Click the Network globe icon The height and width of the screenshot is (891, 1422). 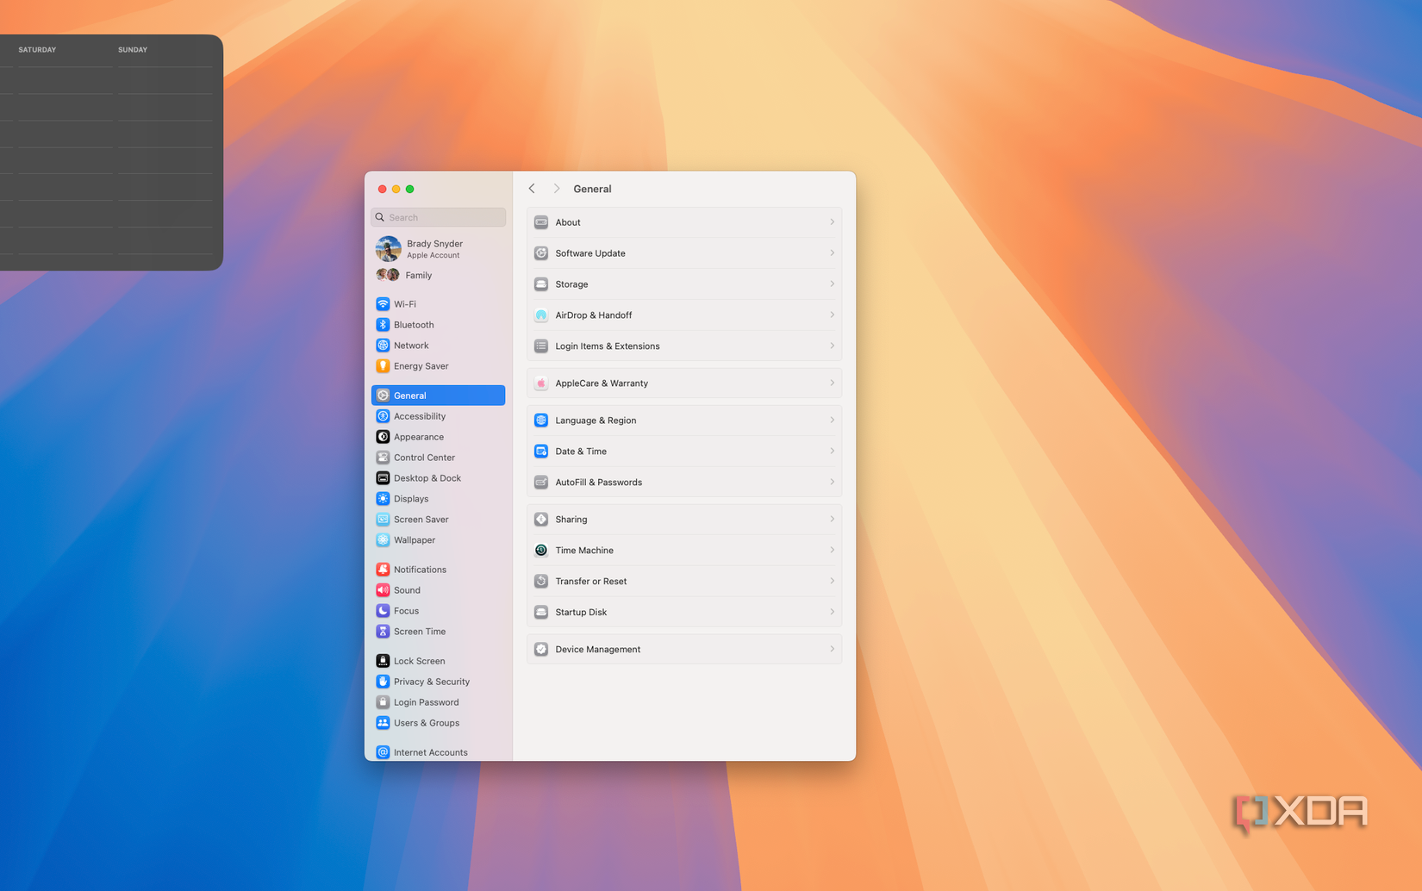pos(383,346)
